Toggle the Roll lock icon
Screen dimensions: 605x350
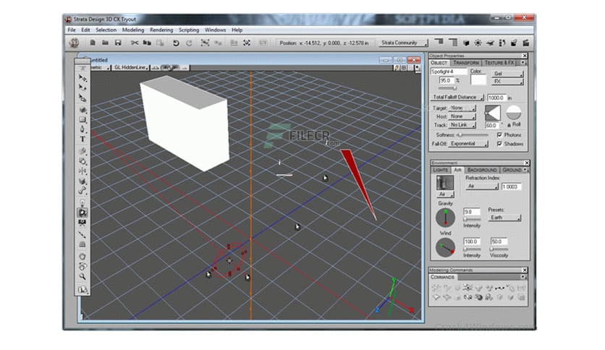click(x=509, y=125)
